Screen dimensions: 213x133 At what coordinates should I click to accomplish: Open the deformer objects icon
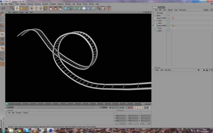click(x=88, y=8)
